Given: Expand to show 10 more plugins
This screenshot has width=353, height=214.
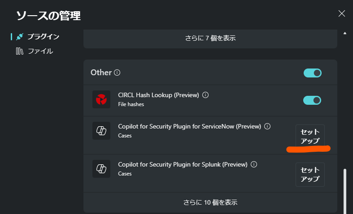Looking at the screenshot, I should click(210, 202).
